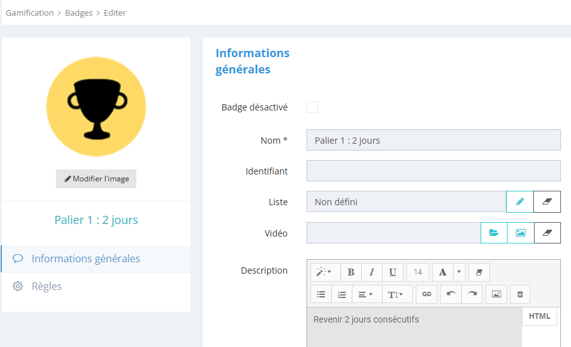
Task: Click into the Identifiant input field
Action: click(x=433, y=171)
